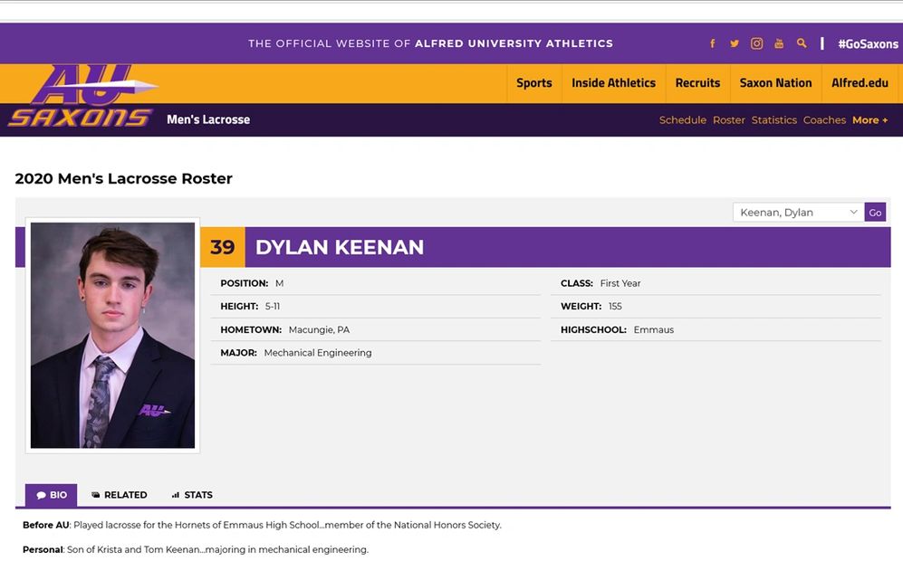
Task: View the team Statistics link
Action: [773, 120]
